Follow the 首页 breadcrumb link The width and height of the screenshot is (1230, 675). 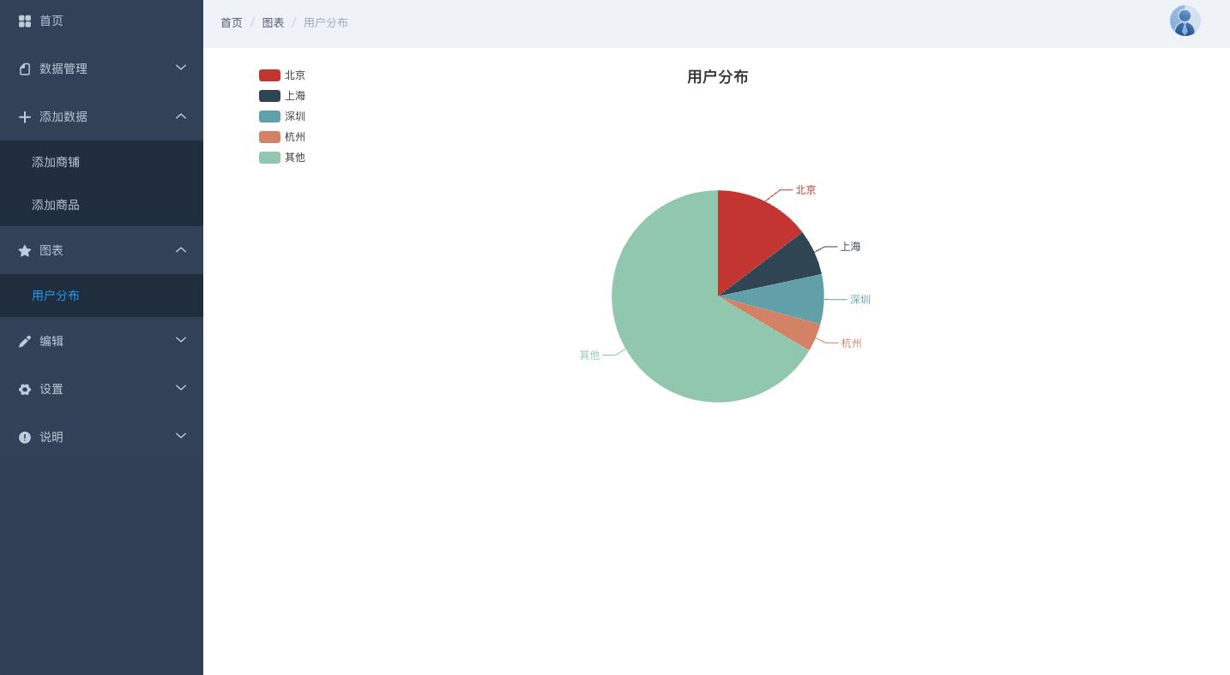point(232,22)
